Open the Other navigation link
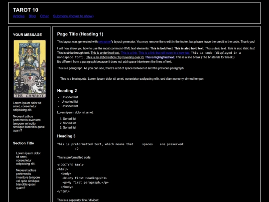 (44, 16)
